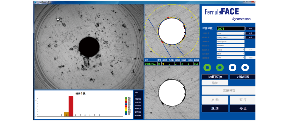Click the 继续 continue button

(x=215, y=108)
